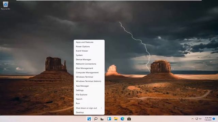Open the Recycle Bin desktop icon
This screenshot has height=122, width=218.
click(x=5, y=6)
